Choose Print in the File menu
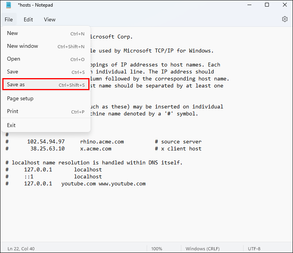The image size is (293, 253). click(46, 112)
